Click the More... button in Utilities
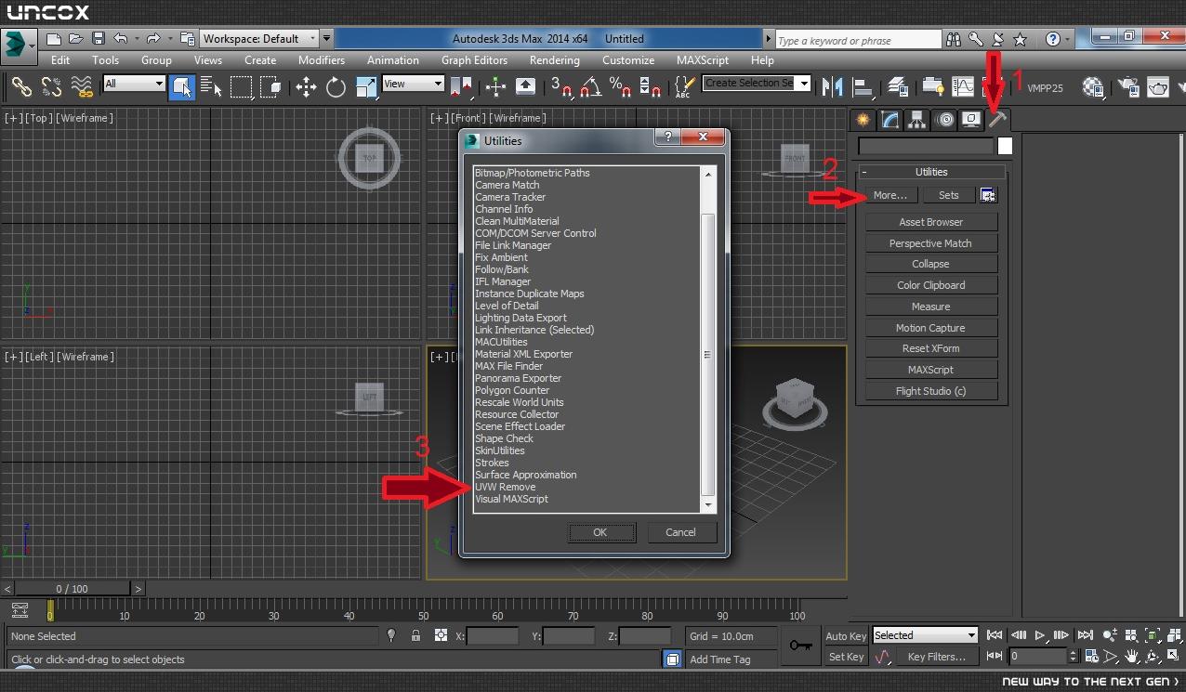The height and width of the screenshot is (692, 1186). tap(889, 195)
